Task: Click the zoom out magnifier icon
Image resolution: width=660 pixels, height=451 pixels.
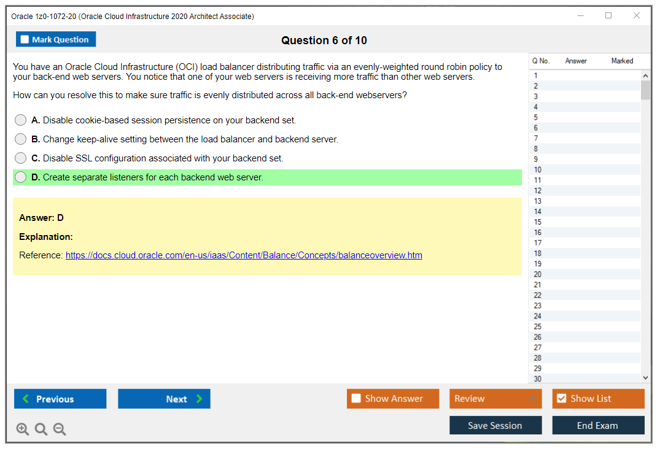Action: point(60,429)
